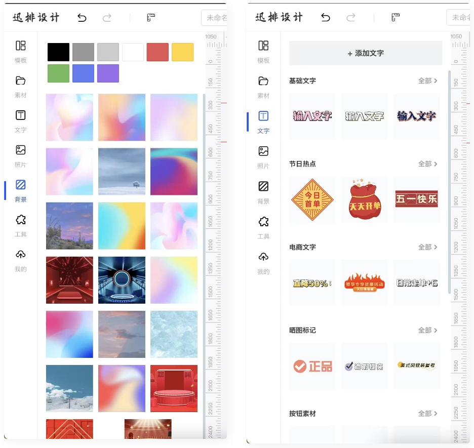This screenshot has height=448, width=474.
Task: Switch to 背景 background in the right window sidebar
Action: tap(263, 192)
